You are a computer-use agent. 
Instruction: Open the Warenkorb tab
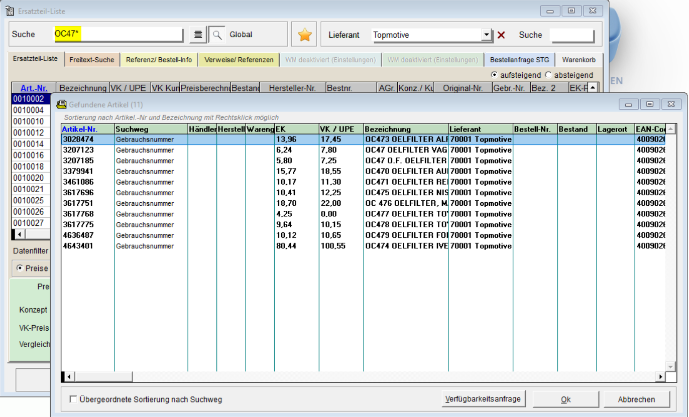click(x=579, y=60)
